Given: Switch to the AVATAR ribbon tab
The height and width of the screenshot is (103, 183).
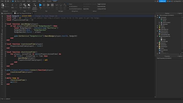Looking at the screenshot, I should (x=34, y=1).
